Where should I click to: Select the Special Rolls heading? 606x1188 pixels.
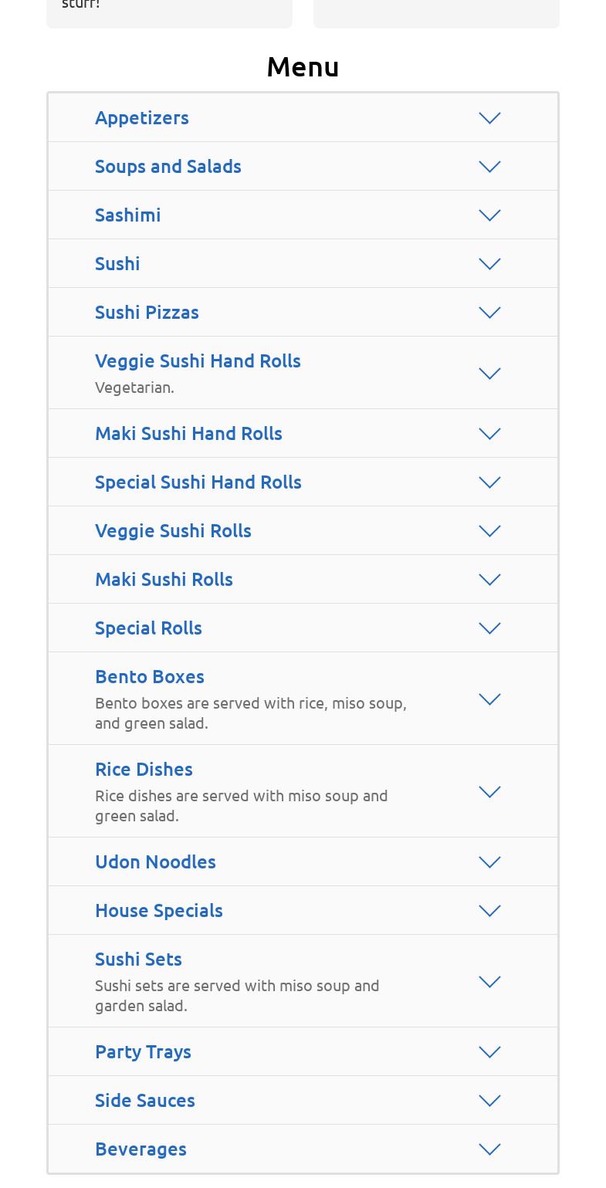pyautogui.click(x=148, y=628)
